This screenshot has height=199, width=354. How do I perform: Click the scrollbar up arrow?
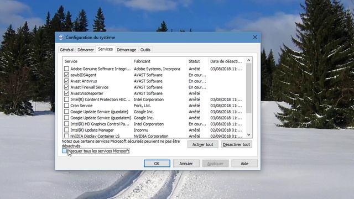click(x=248, y=60)
